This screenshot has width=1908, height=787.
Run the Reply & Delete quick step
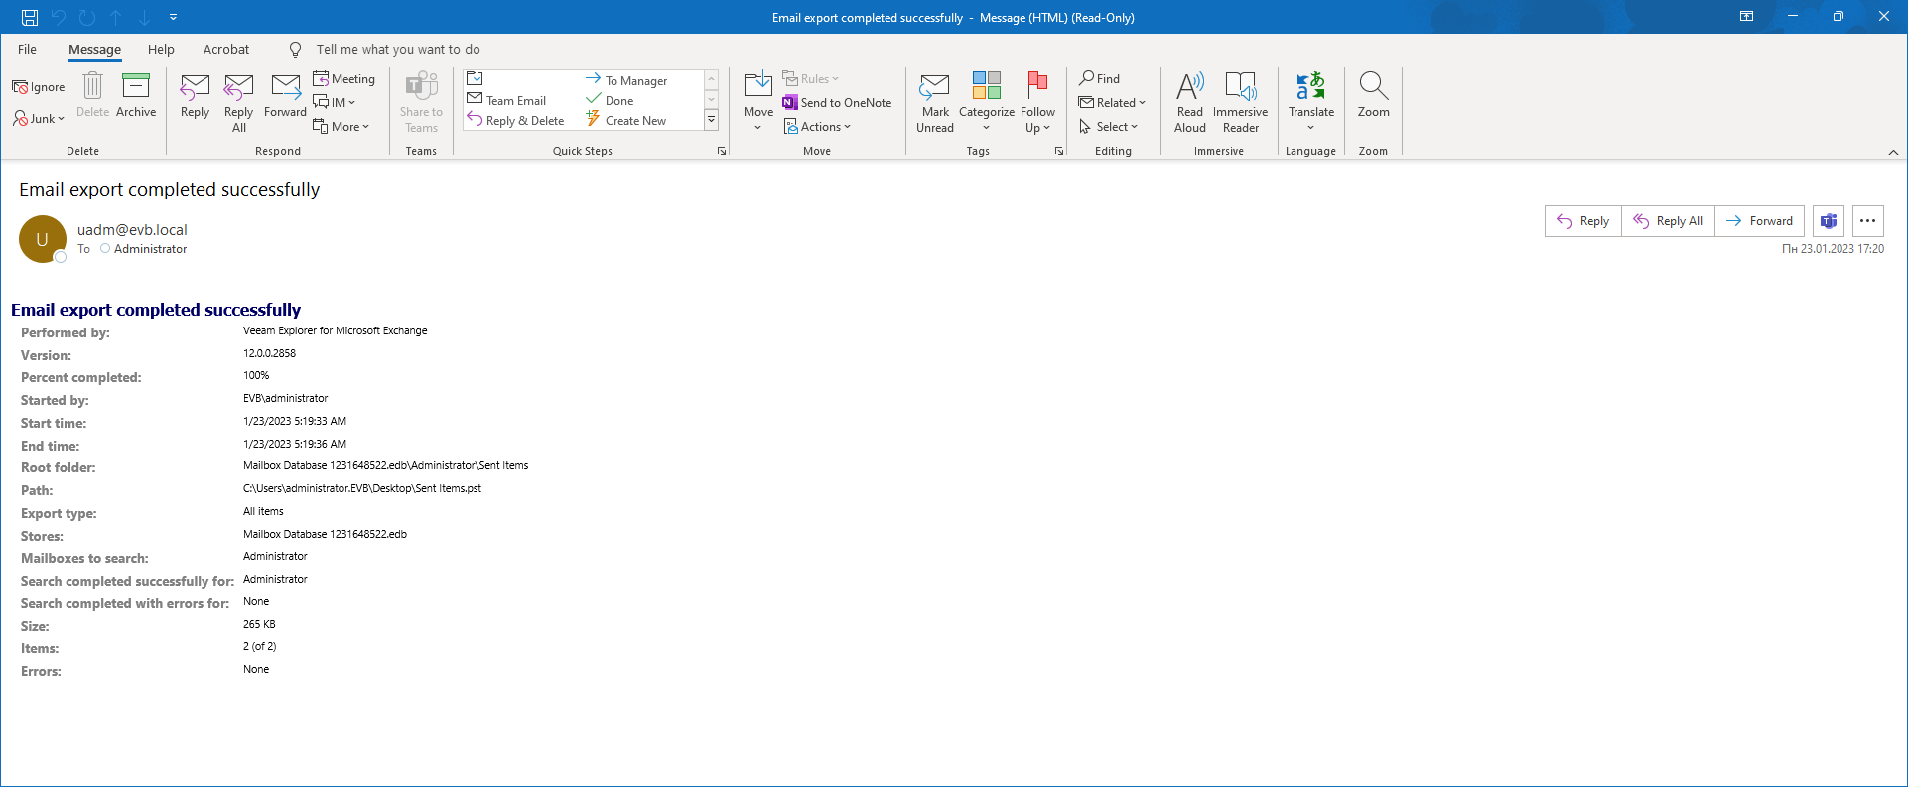pyautogui.click(x=516, y=121)
